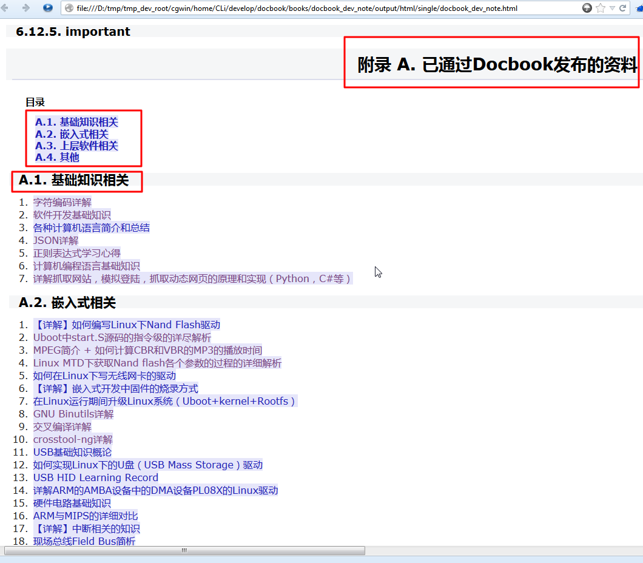Click the page identity icon in the address bar
This screenshot has width=643, height=563.
tap(69, 8)
